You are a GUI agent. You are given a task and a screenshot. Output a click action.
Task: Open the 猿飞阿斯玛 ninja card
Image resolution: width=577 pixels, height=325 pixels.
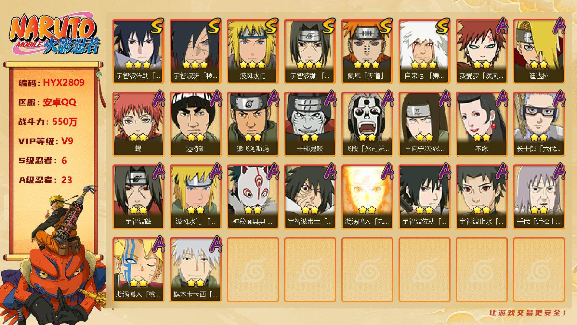[x=253, y=124]
